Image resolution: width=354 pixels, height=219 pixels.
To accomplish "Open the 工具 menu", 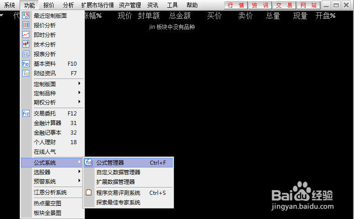I will pos(173,5).
